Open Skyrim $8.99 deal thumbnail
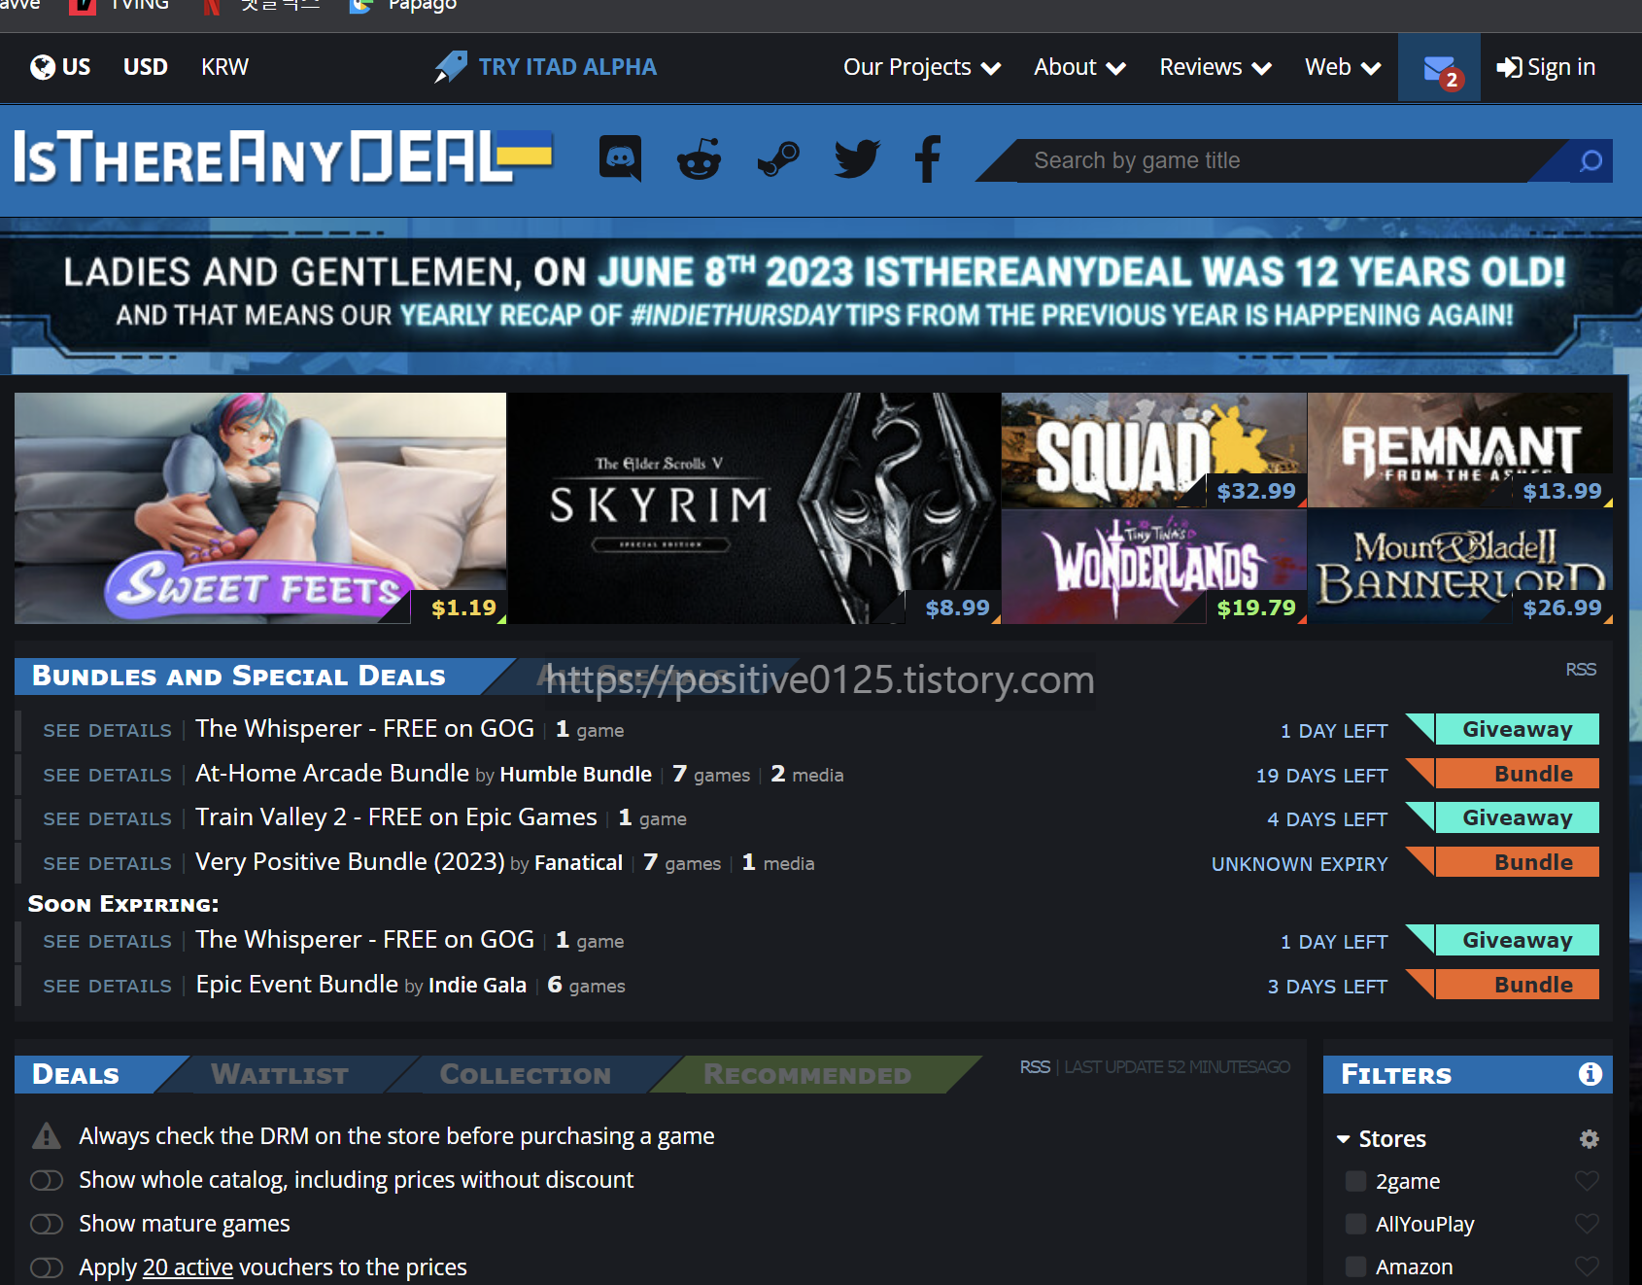This screenshot has width=1642, height=1285. tap(754, 508)
